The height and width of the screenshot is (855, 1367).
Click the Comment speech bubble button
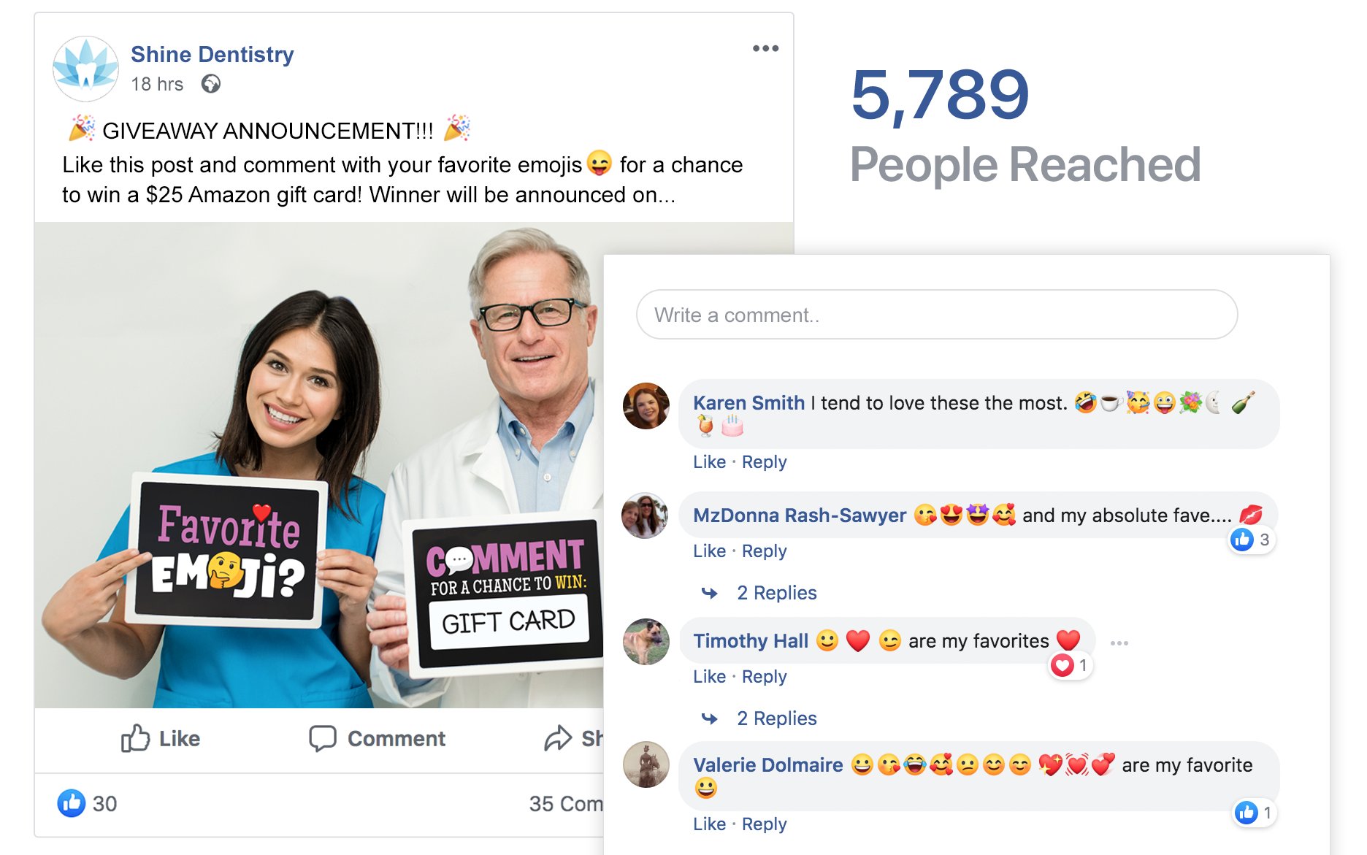[x=377, y=738]
